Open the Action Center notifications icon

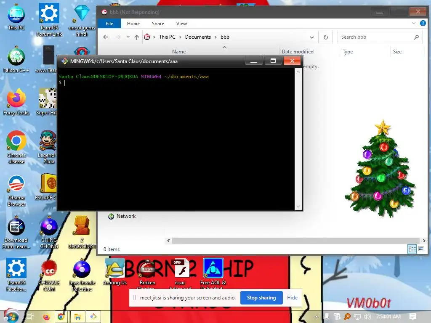412,317
